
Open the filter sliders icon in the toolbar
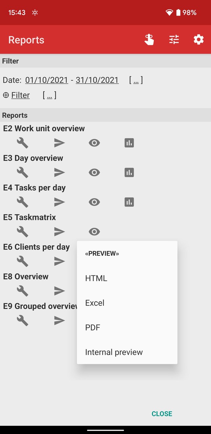(x=174, y=39)
